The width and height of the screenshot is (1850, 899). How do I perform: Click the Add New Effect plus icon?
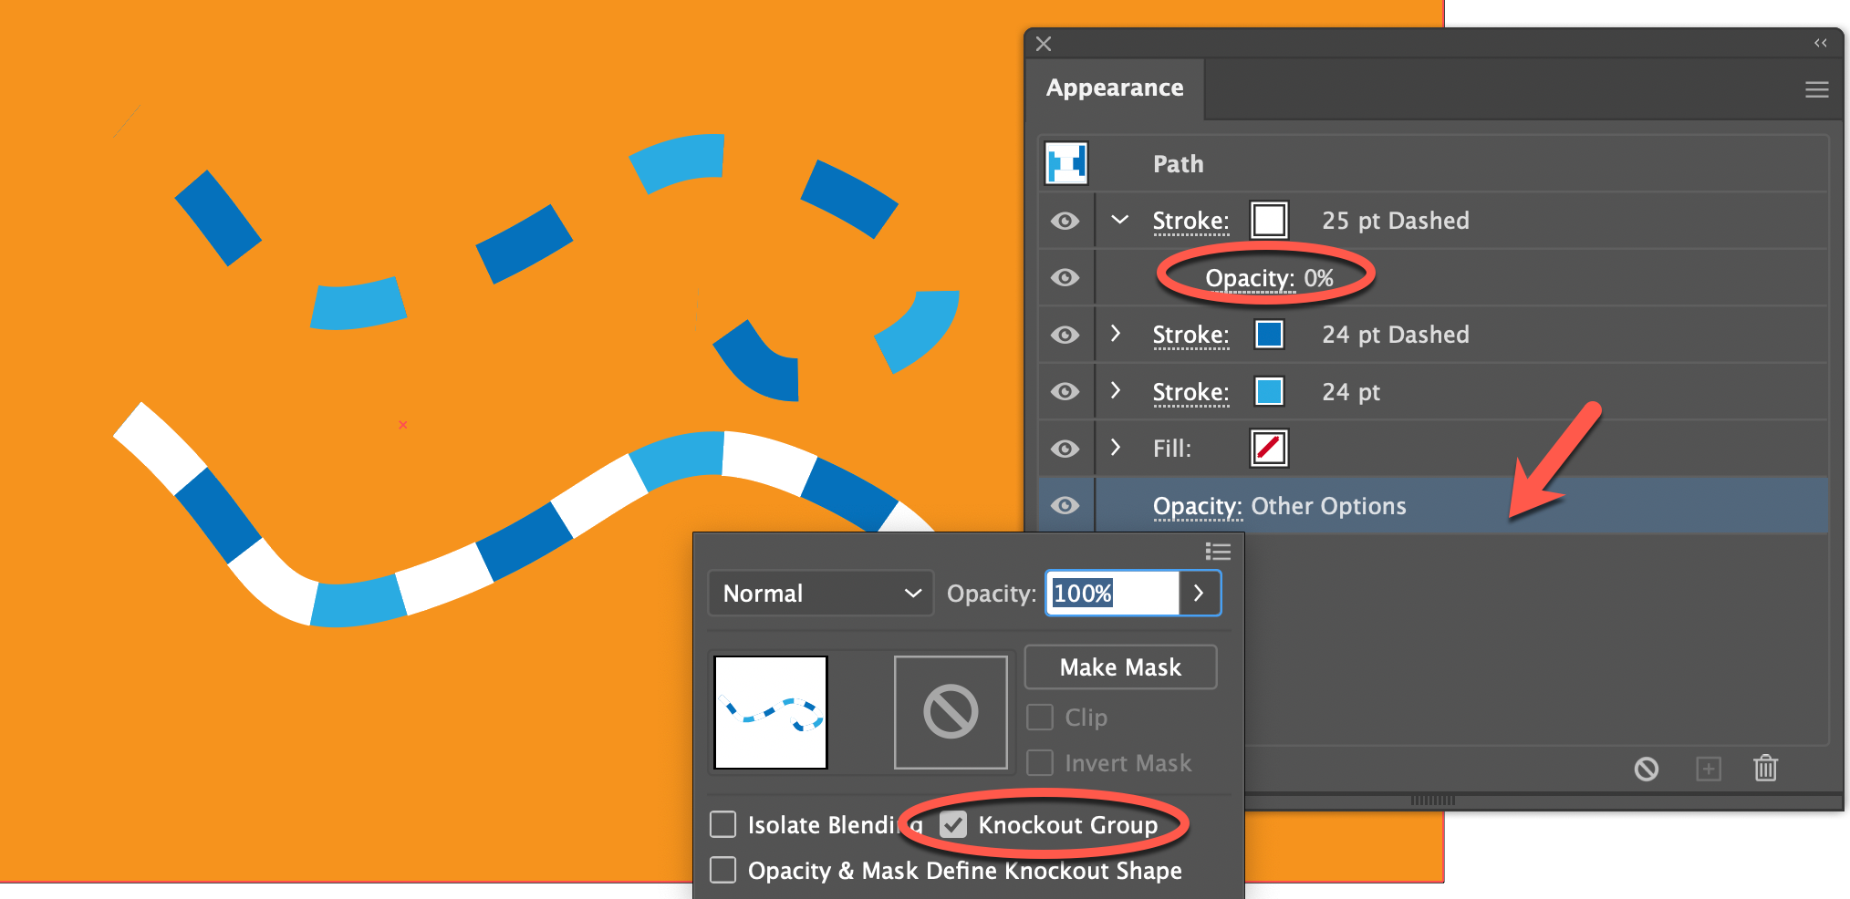pyautogui.click(x=1708, y=769)
